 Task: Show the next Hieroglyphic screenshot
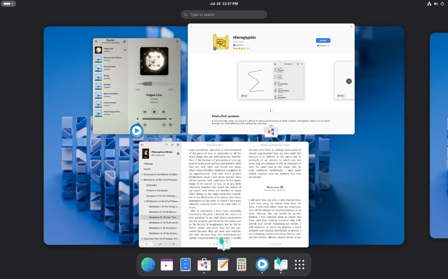point(349,81)
